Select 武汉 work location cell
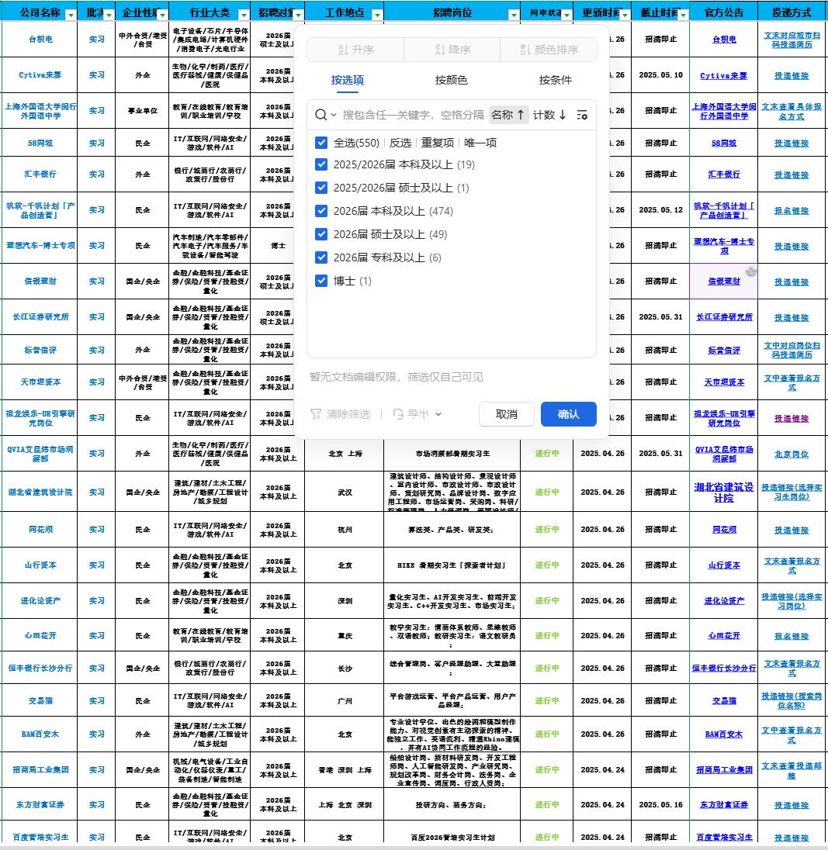The image size is (828, 850). [345, 492]
